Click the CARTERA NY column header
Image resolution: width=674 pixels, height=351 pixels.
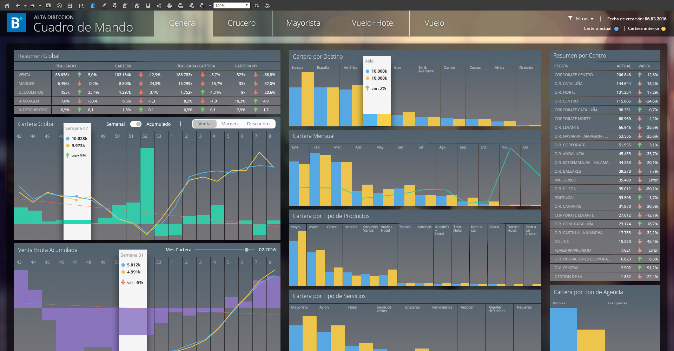click(x=246, y=66)
